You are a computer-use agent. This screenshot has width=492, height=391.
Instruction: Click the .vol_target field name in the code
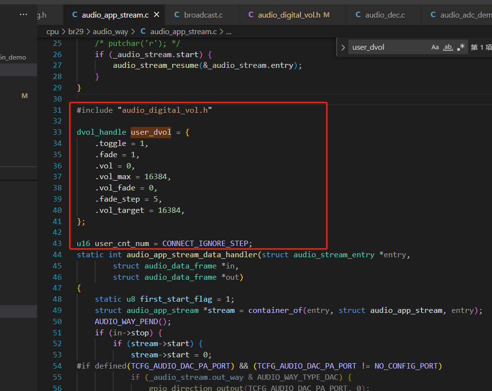[x=120, y=210]
